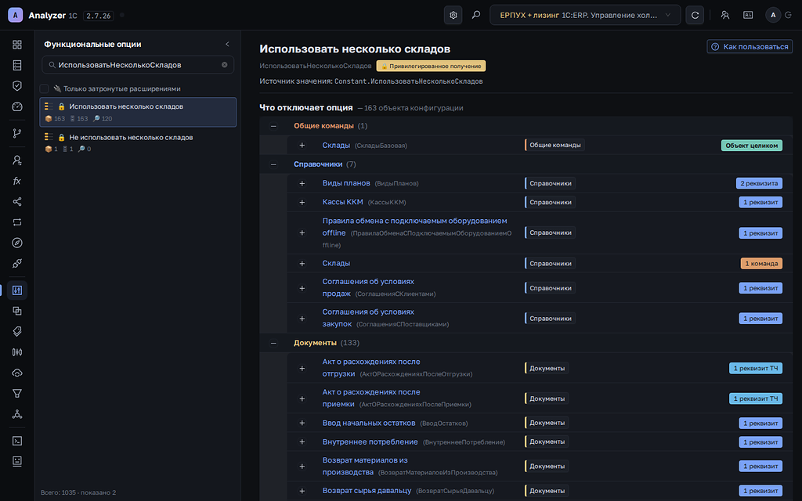The height and width of the screenshot is (501, 802).
Task: Open the user roles sidebar icon
Action: coord(17,160)
